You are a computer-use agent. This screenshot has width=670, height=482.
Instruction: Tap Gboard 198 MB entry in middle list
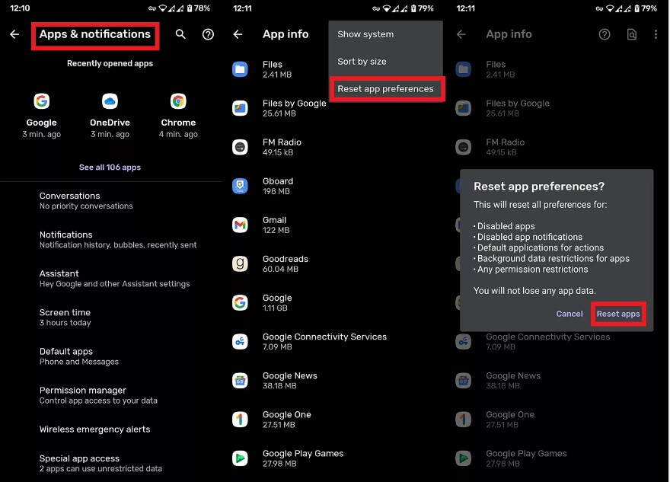coord(335,186)
